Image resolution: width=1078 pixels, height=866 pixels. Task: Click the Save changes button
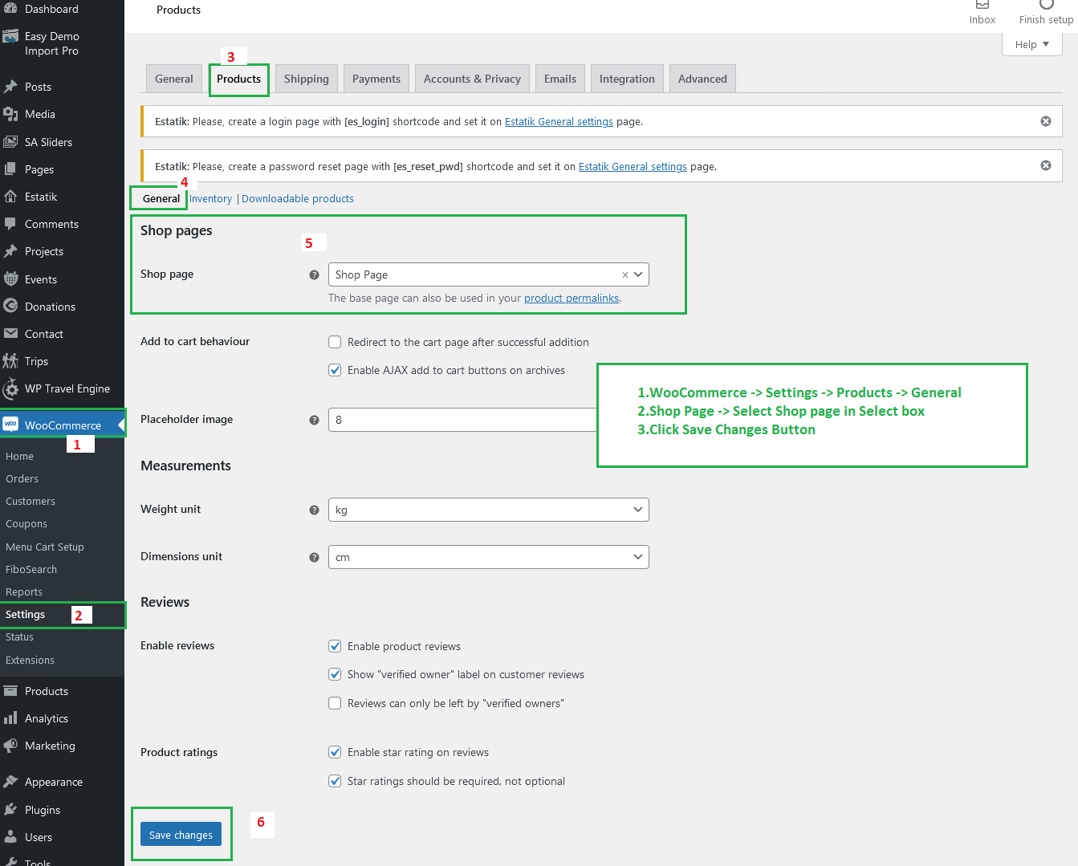(x=181, y=835)
